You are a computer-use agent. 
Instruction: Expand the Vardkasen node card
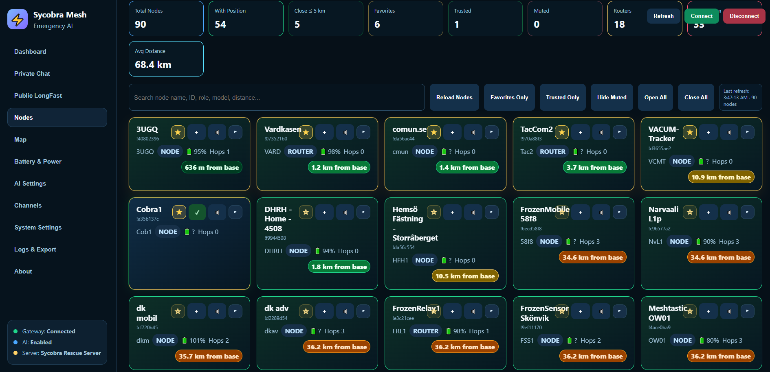[x=363, y=132]
